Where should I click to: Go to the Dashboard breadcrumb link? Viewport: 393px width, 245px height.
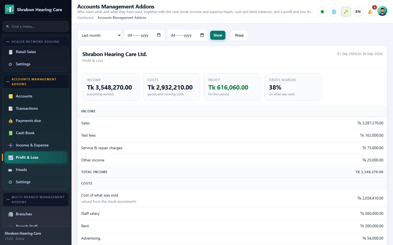[x=85, y=18]
